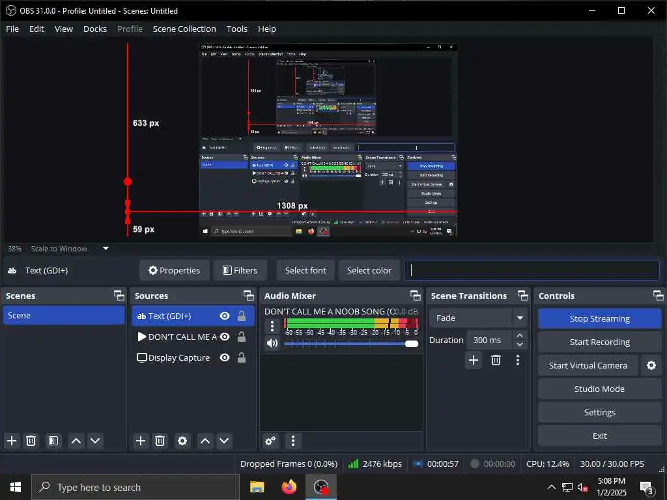
Task: Delete selected source using trash icon
Action: pyautogui.click(x=160, y=441)
